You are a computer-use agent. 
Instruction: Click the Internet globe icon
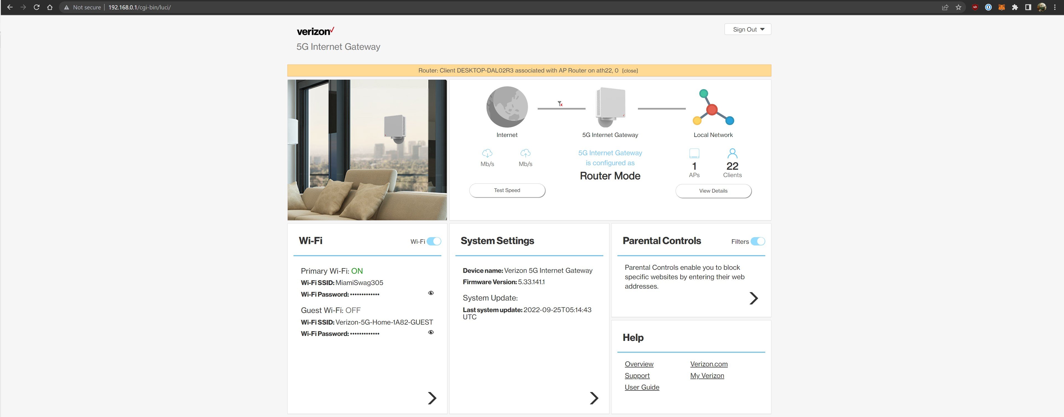[507, 107]
